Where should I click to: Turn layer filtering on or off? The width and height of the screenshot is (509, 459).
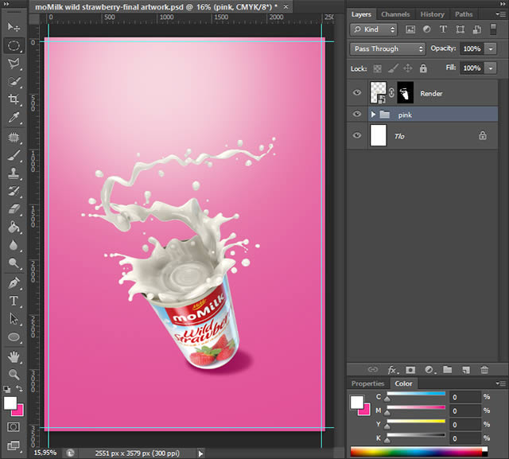click(x=493, y=29)
